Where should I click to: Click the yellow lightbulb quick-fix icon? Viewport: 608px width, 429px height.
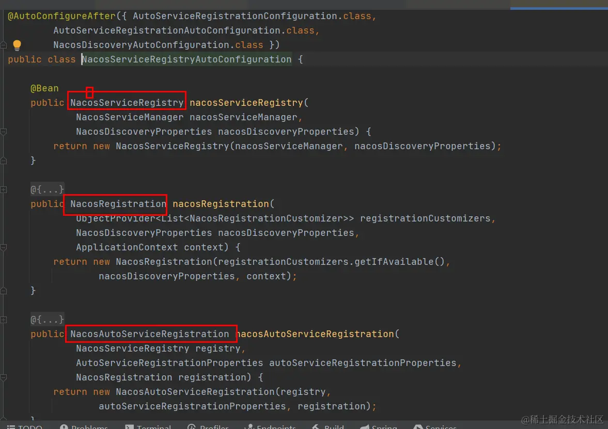point(17,45)
